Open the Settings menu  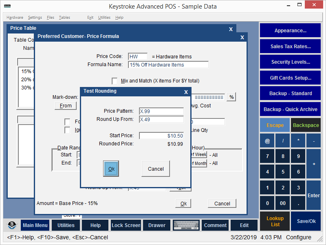coord(35,18)
